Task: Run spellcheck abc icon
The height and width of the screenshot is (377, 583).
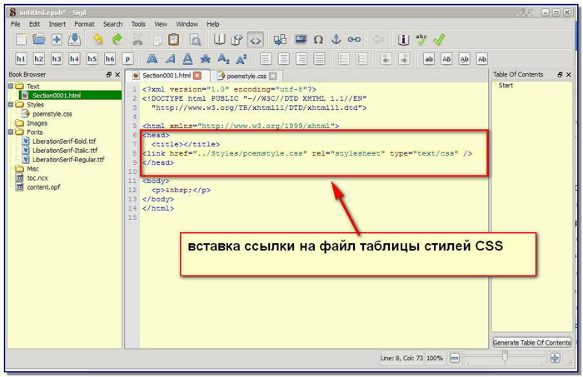Action: point(421,39)
